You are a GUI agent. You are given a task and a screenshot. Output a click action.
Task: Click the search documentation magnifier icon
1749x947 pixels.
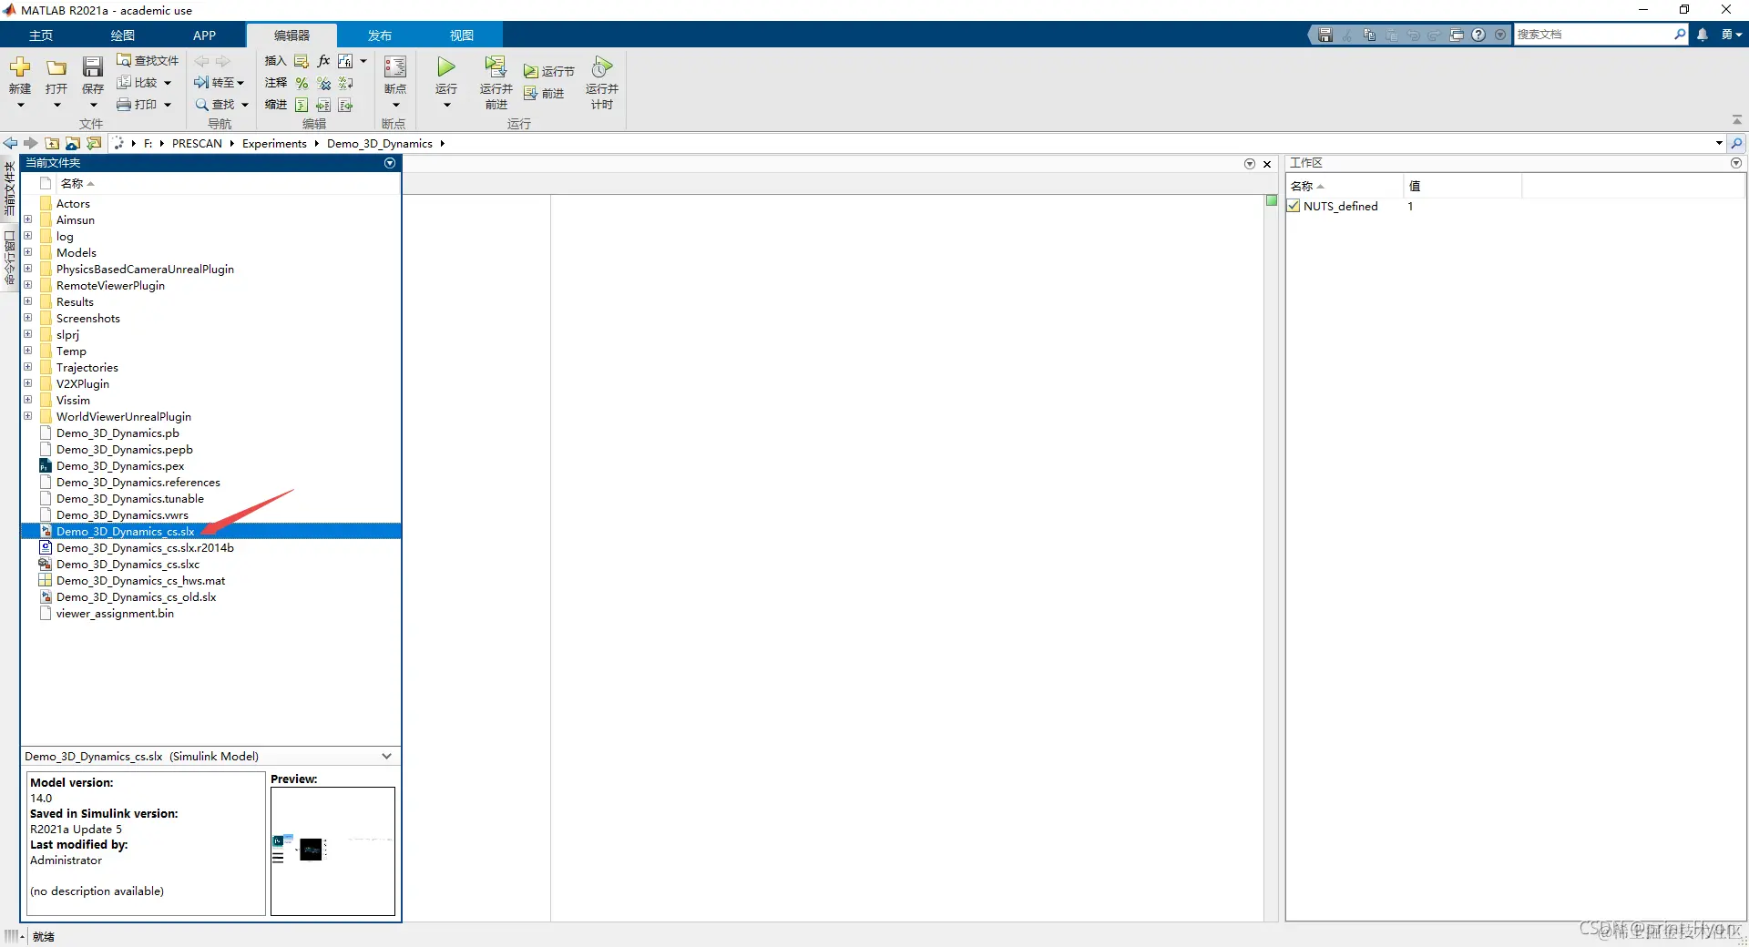click(1681, 34)
